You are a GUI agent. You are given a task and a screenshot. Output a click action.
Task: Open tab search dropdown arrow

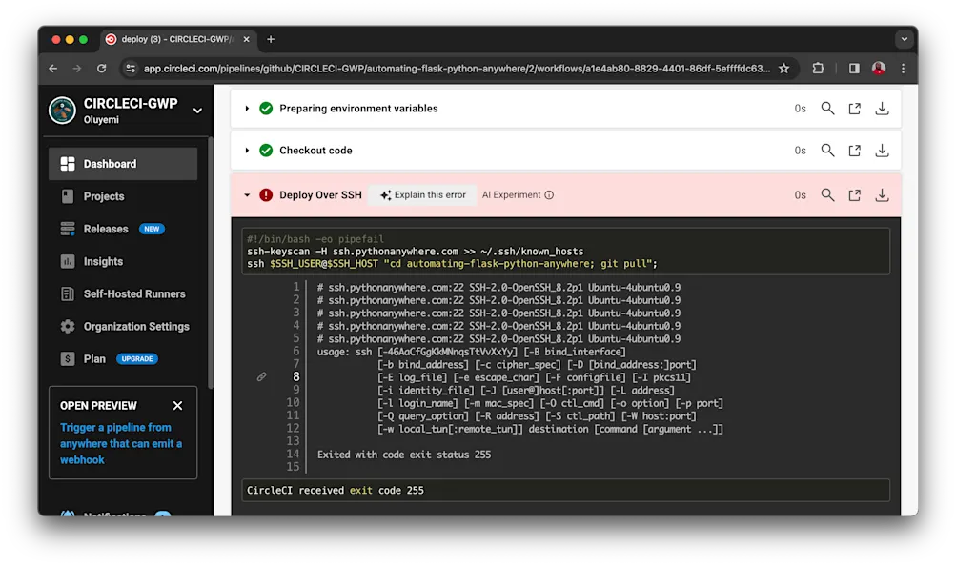(x=905, y=40)
